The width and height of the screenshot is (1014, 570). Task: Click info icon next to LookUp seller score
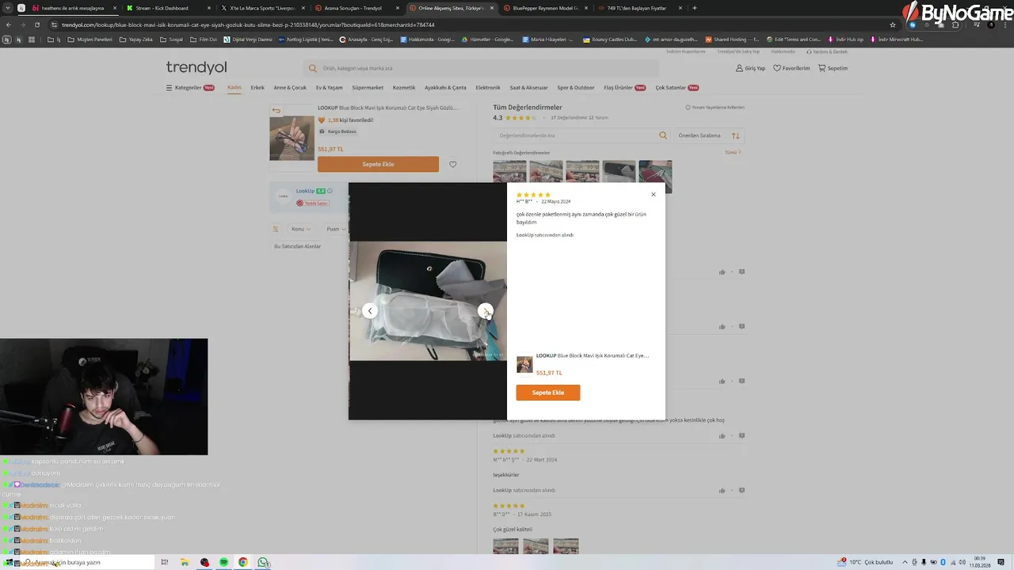[330, 191]
